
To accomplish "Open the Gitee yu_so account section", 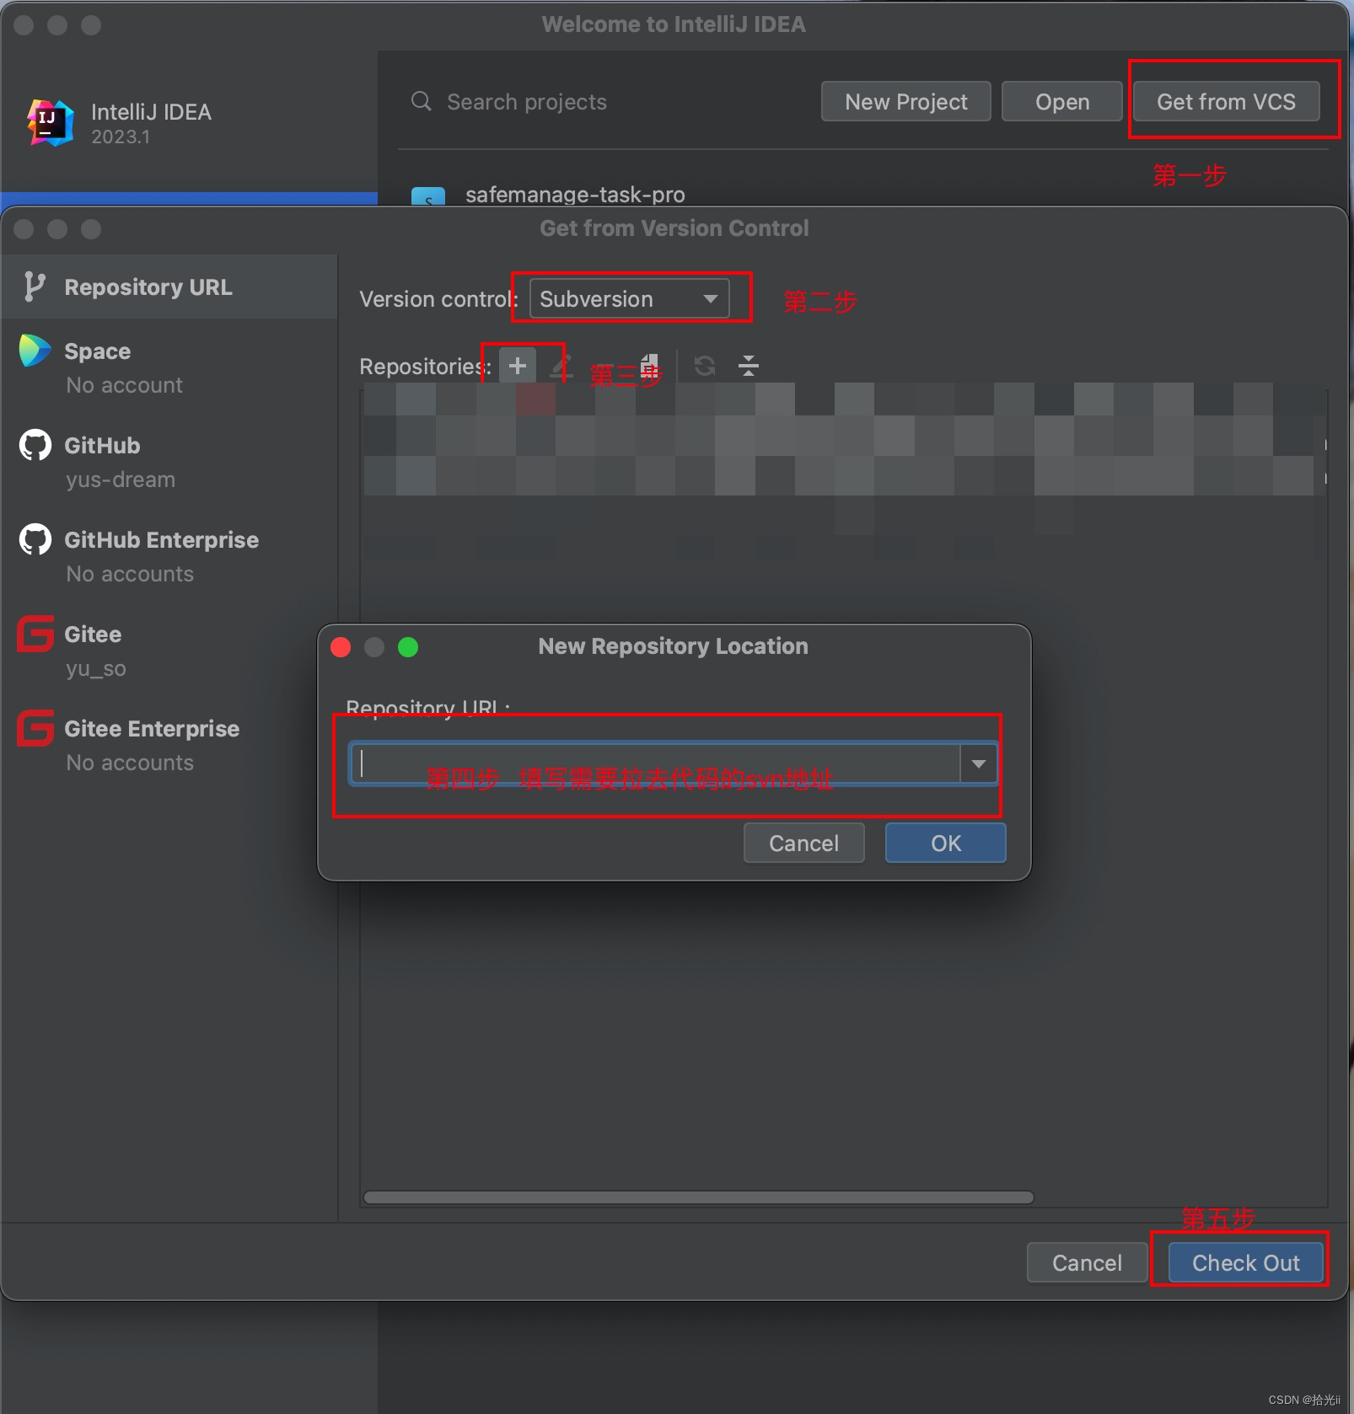I will (x=92, y=634).
